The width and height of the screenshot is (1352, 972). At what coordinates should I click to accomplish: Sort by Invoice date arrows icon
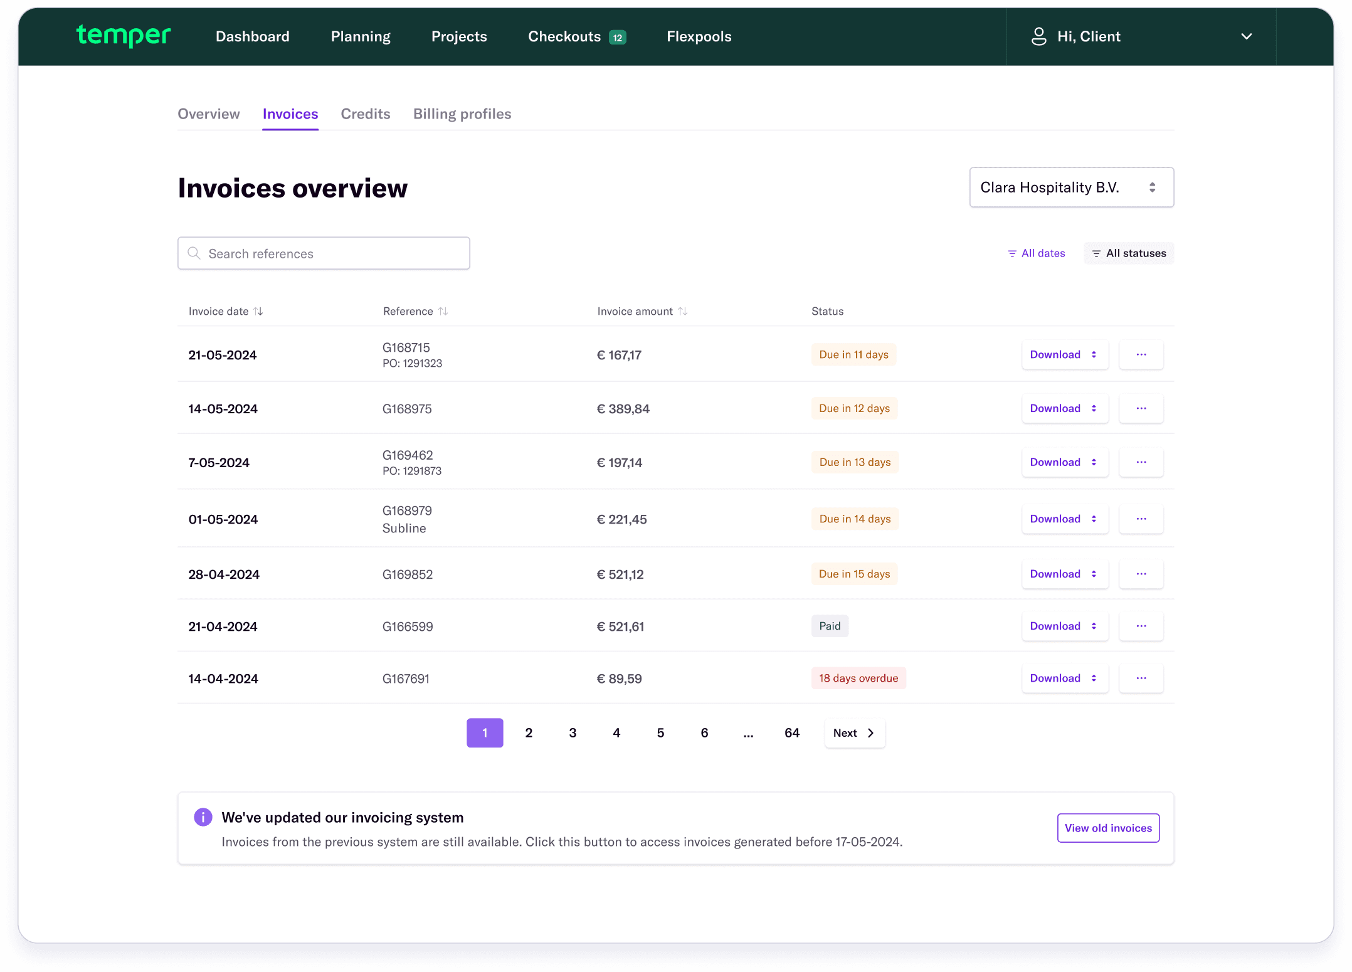pos(258,311)
